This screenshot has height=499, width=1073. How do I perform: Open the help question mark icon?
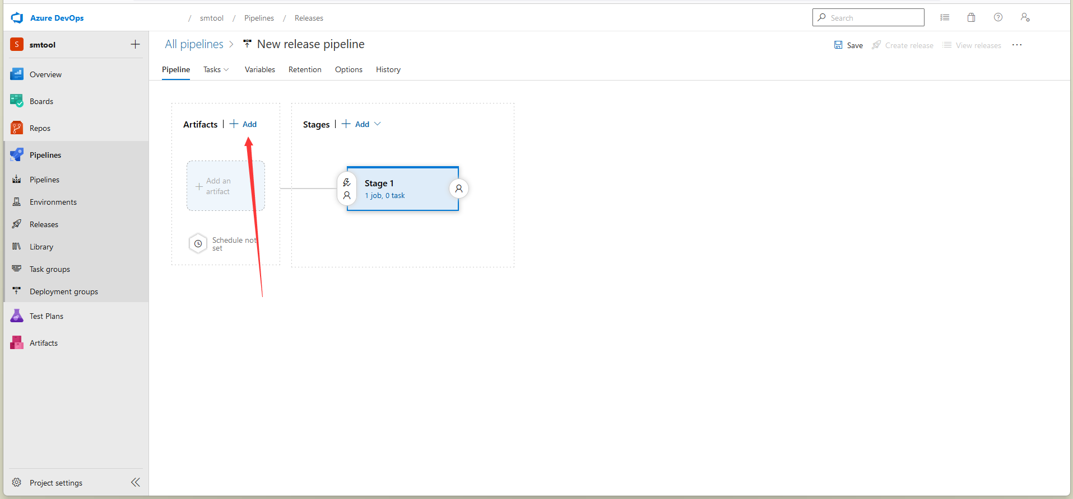(x=998, y=17)
